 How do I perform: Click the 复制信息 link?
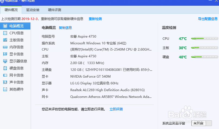pyautogui.click(x=65, y=28)
